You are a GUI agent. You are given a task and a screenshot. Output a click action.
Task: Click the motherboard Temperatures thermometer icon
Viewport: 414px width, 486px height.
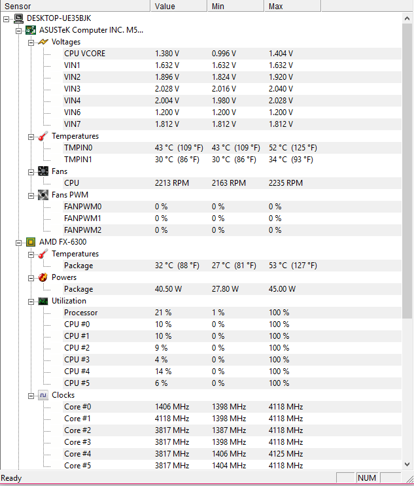pos(43,136)
